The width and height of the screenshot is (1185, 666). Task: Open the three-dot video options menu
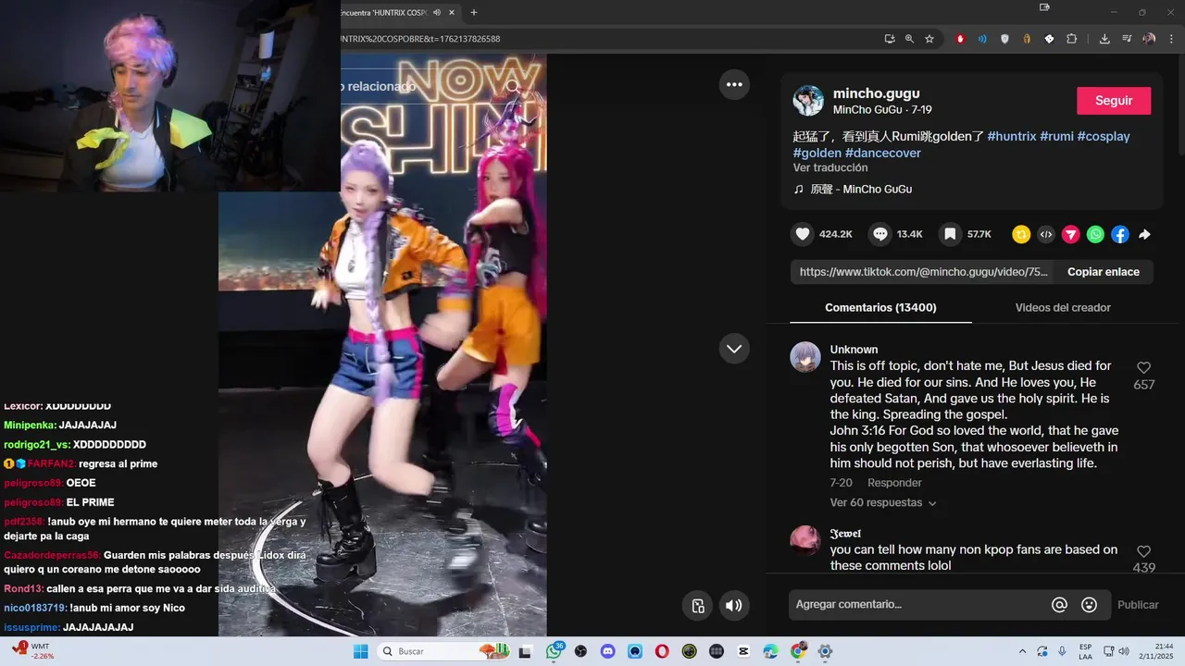(734, 84)
